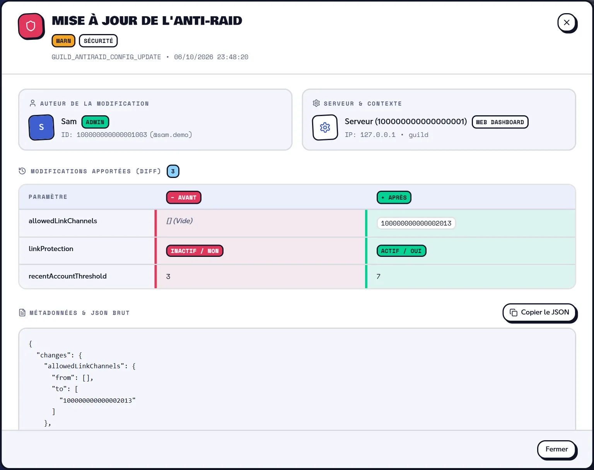Click the WEB DASHBOARD badge
Viewport: 594px width, 470px height.
[500, 122]
